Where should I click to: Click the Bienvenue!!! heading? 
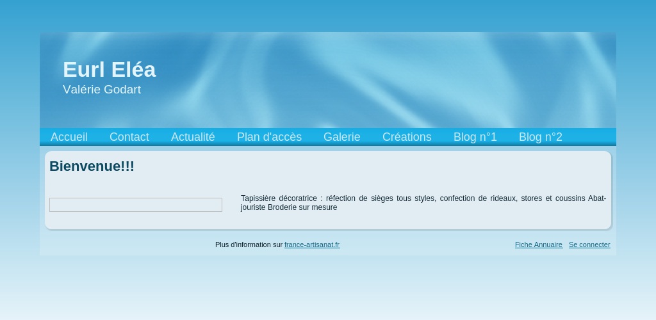[92, 166]
